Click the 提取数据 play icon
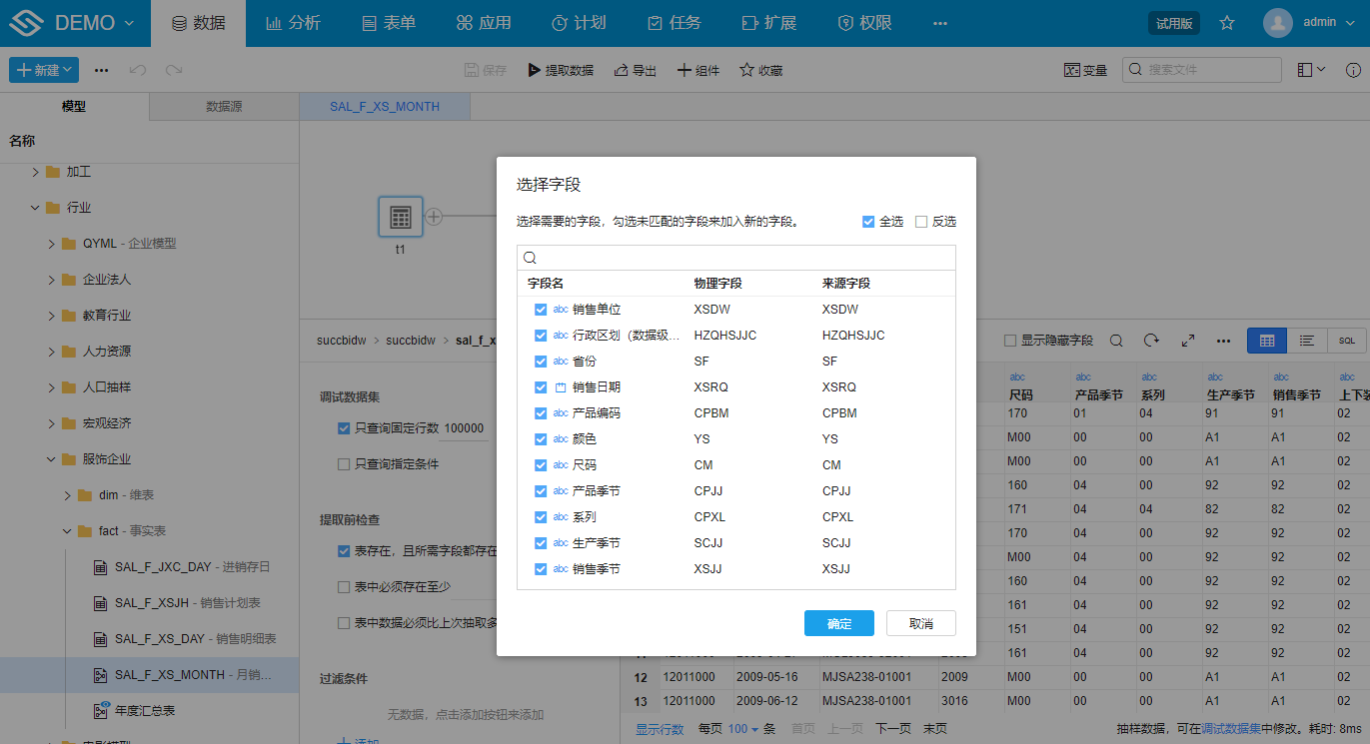The height and width of the screenshot is (744, 1370). (x=535, y=70)
